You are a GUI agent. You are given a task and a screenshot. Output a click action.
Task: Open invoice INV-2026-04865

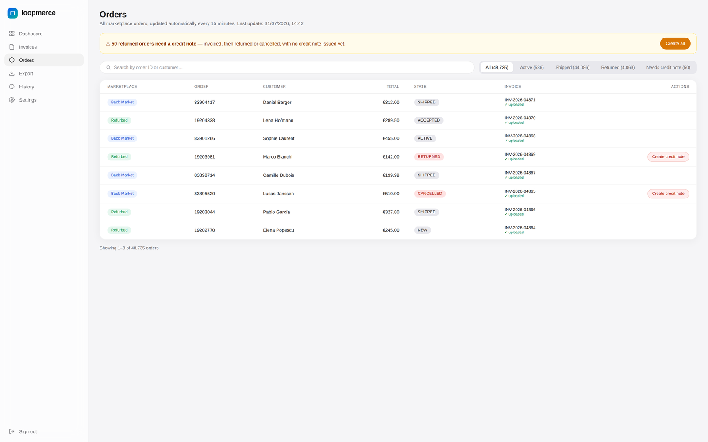pos(520,191)
